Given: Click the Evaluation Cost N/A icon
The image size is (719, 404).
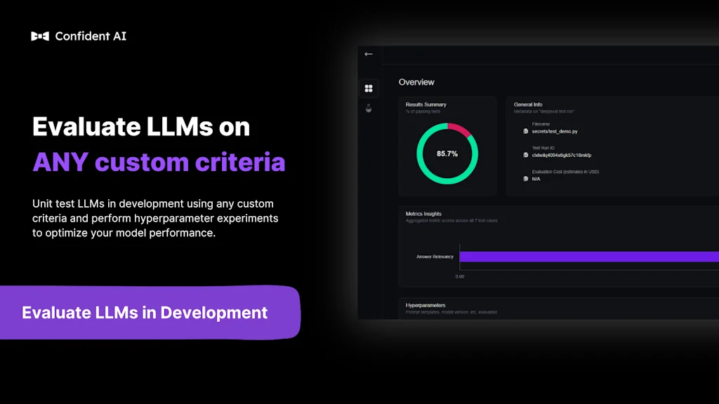Looking at the screenshot, I should (525, 179).
